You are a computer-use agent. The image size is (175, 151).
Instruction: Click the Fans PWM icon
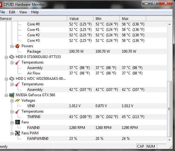pos(18,133)
